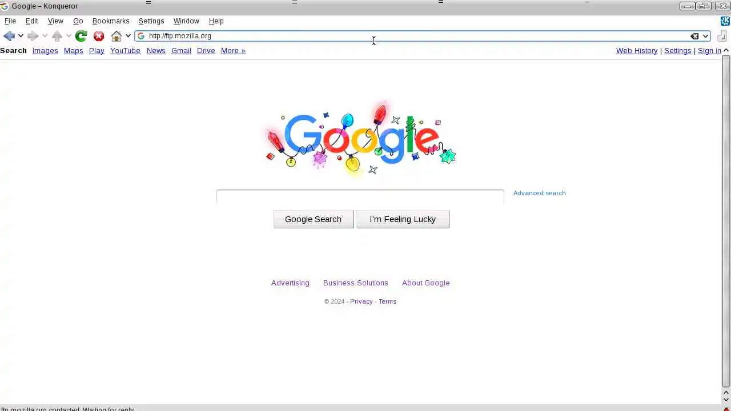Go to the home page icon
731x411 pixels.
[117, 36]
